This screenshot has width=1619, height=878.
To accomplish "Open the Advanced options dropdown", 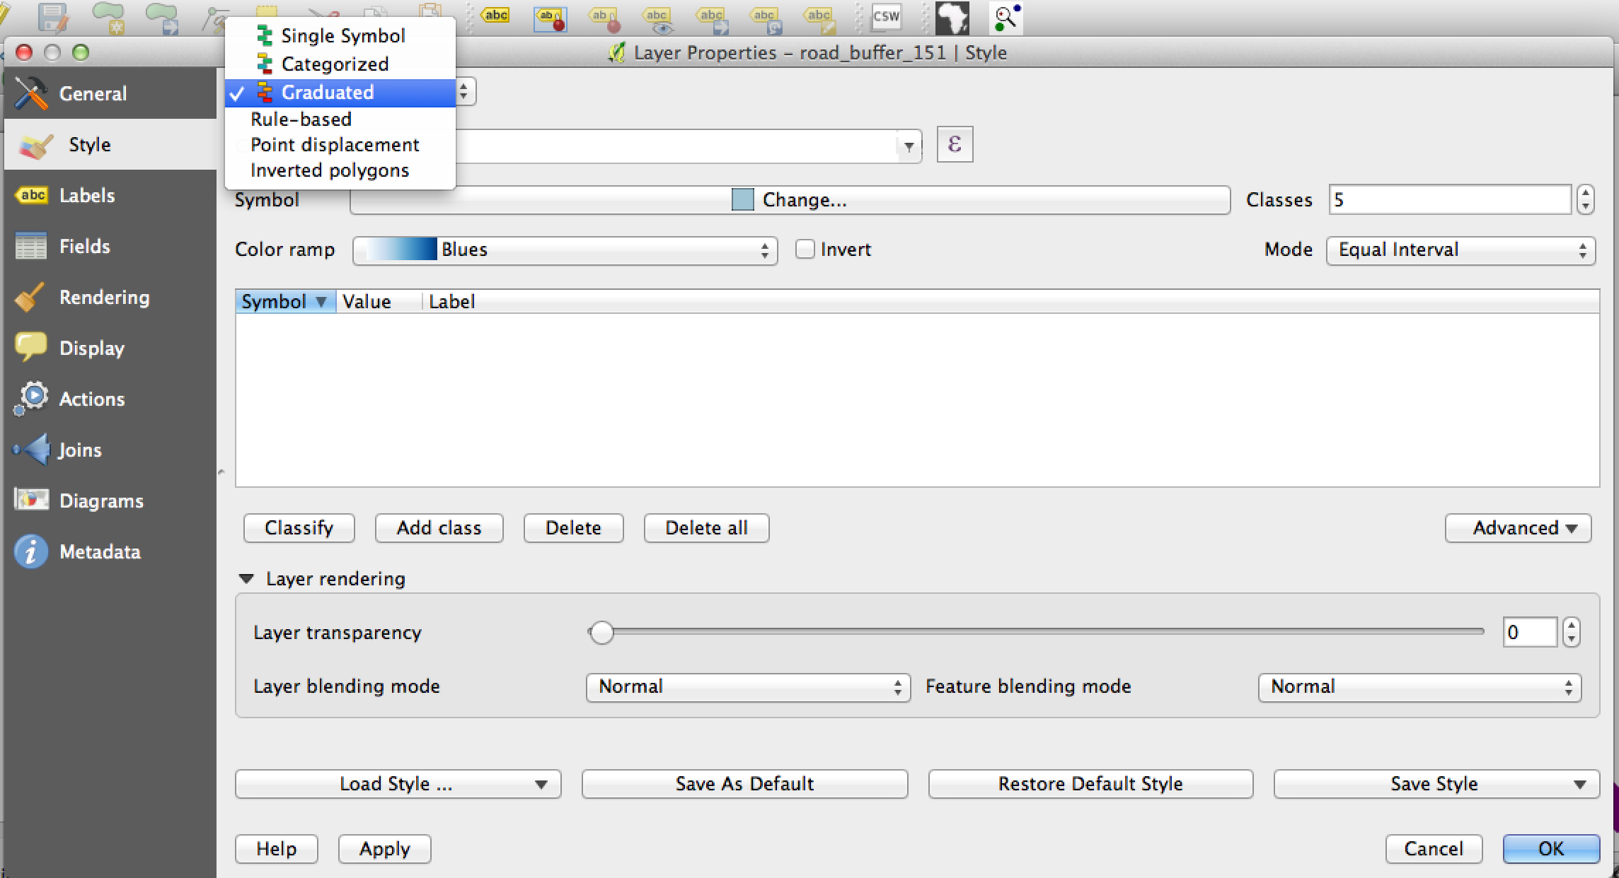I will click(x=1518, y=528).
